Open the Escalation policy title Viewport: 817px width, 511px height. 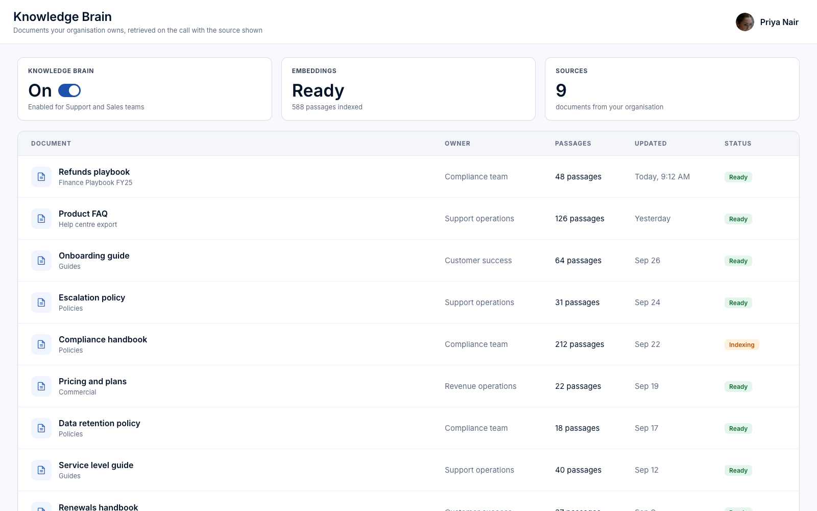(92, 297)
